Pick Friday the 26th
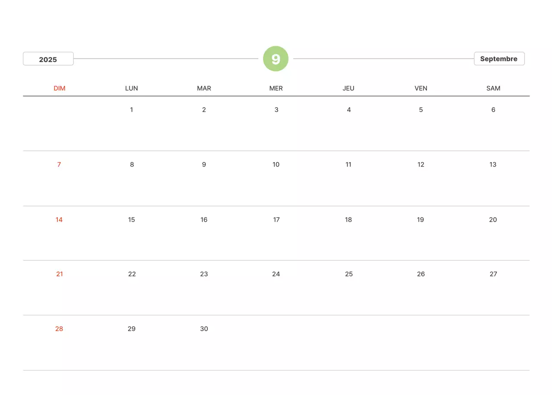552x395 pixels. [x=421, y=274]
